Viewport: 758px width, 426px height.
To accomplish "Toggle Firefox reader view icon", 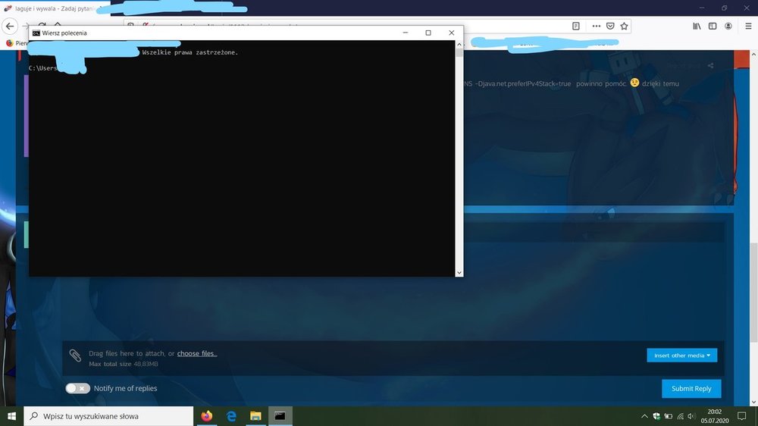I will click(x=576, y=26).
